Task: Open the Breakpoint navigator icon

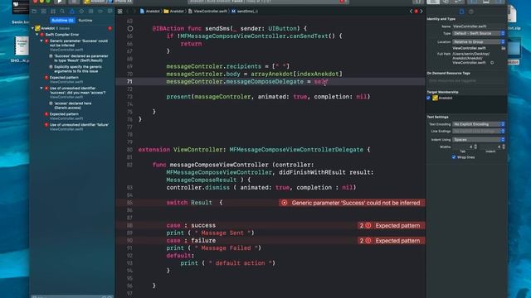Action: [x=100, y=11]
